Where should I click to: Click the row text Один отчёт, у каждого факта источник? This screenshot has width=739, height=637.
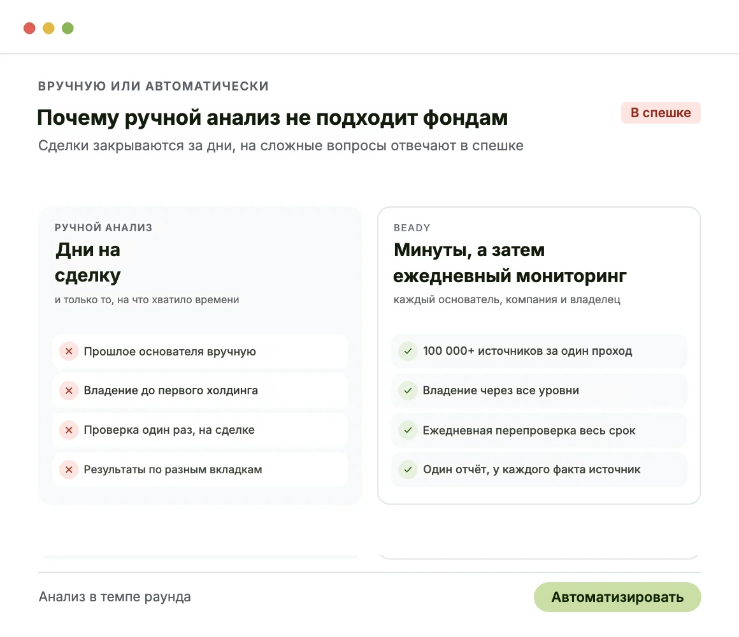click(531, 469)
